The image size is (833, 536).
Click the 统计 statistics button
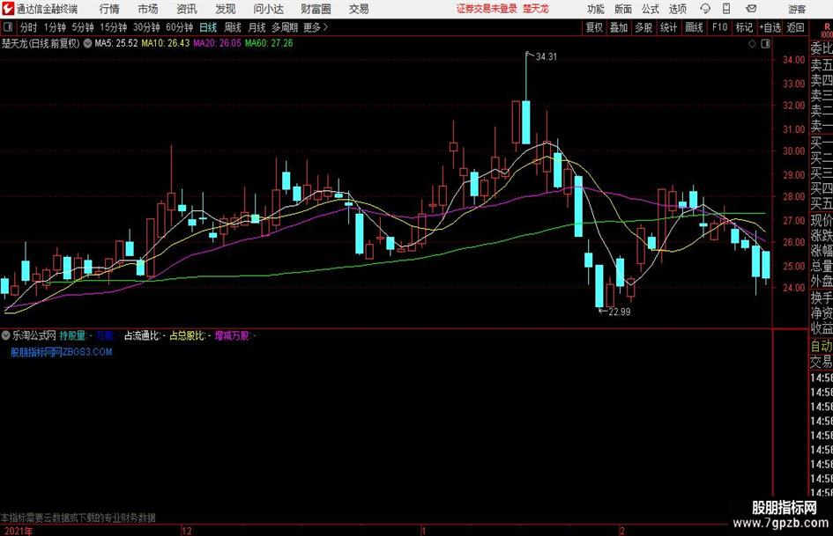click(x=668, y=27)
